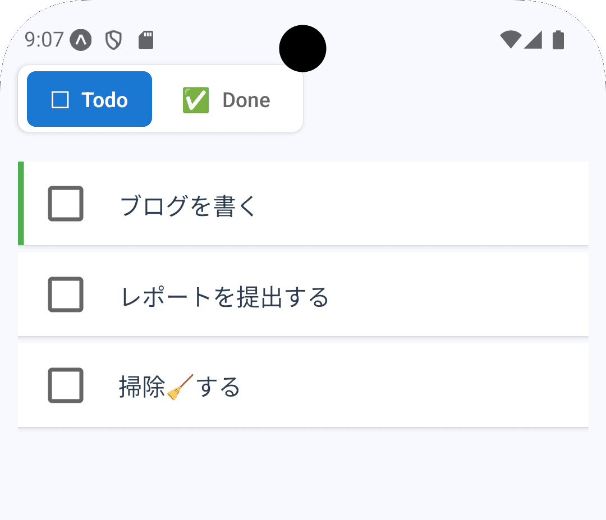Image resolution: width=606 pixels, height=520 pixels.
Task: Click the circled arrow notification icon
Action: coord(80,40)
